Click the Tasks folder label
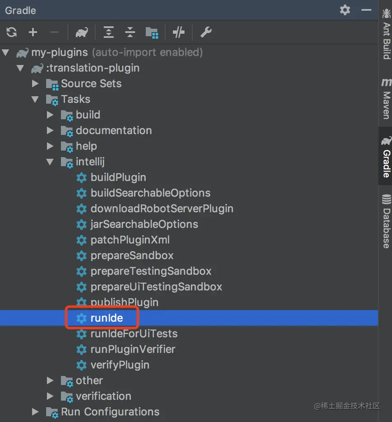Viewport: 392px width, 422px height. (76, 99)
